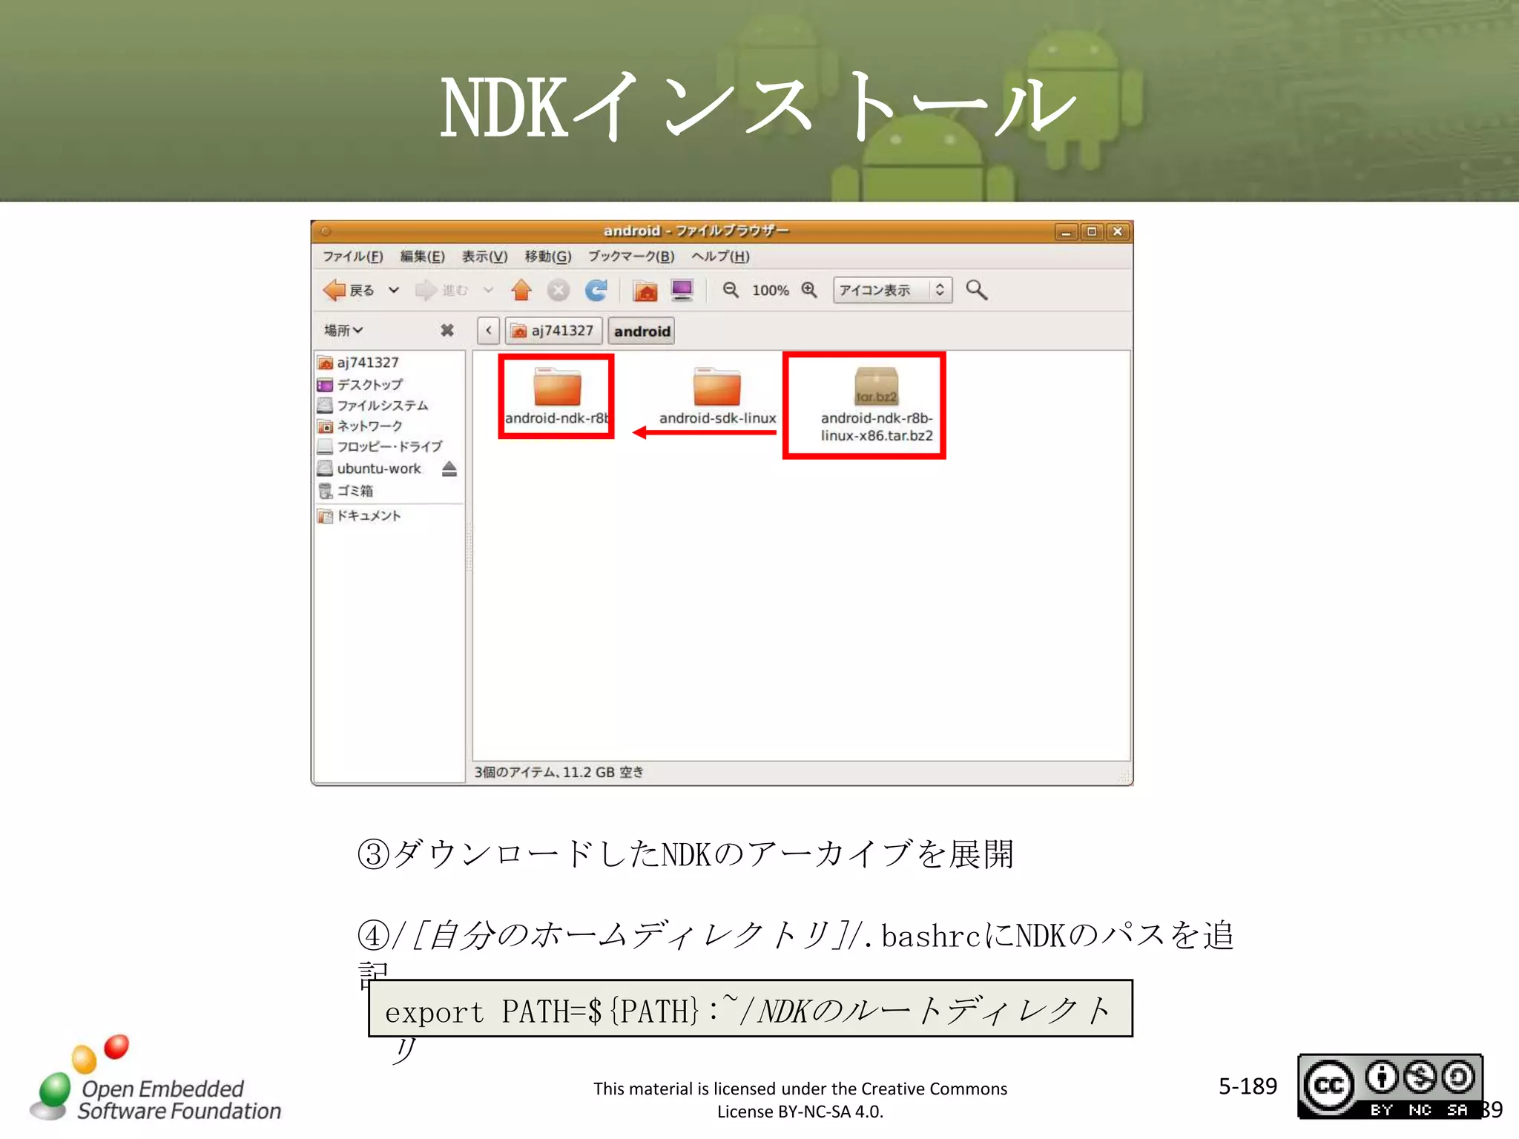This screenshot has width=1519, height=1139.
Task: Open the ヘルプ(H) menu
Action: [x=720, y=257]
